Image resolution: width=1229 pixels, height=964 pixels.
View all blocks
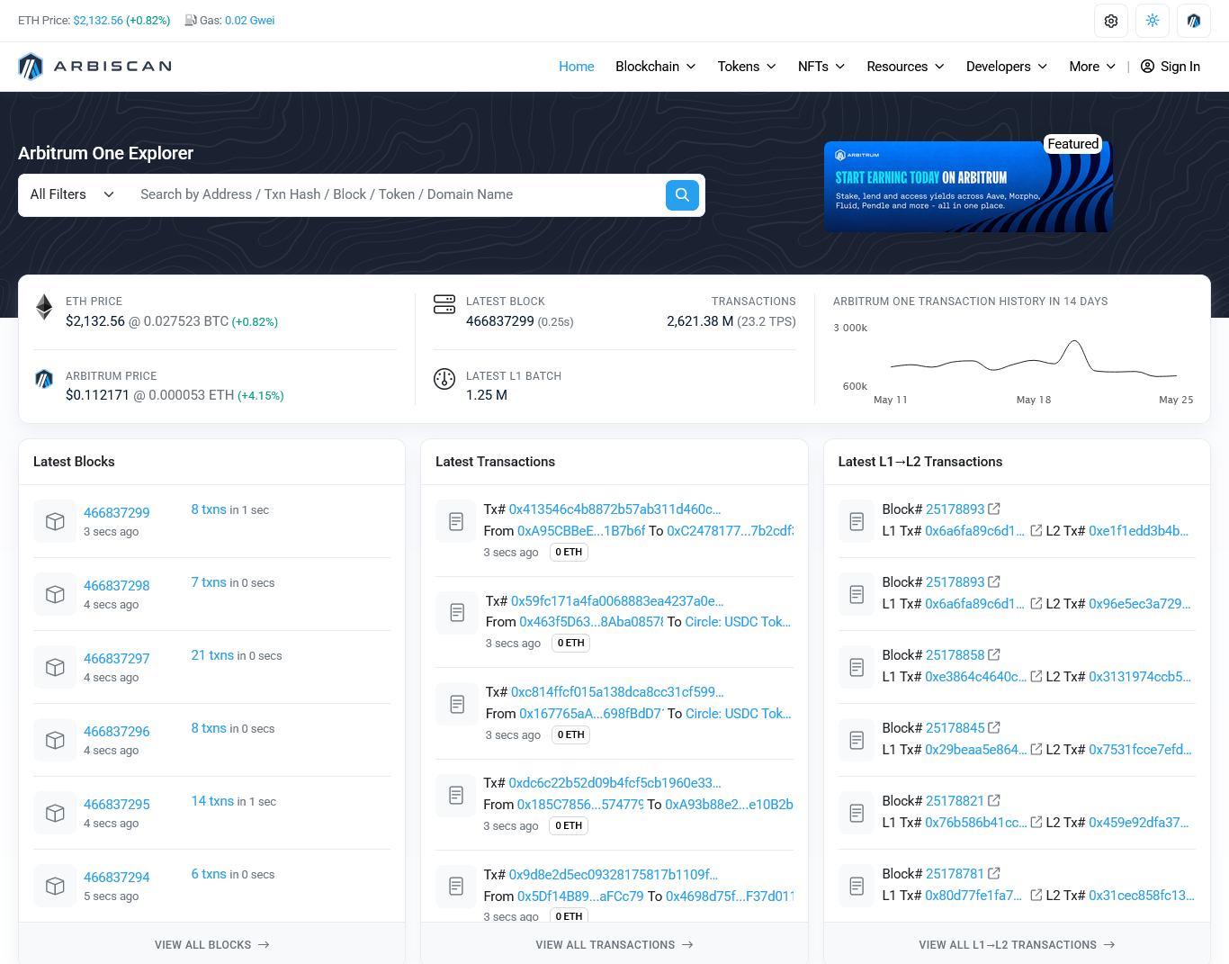pos(212,945)
